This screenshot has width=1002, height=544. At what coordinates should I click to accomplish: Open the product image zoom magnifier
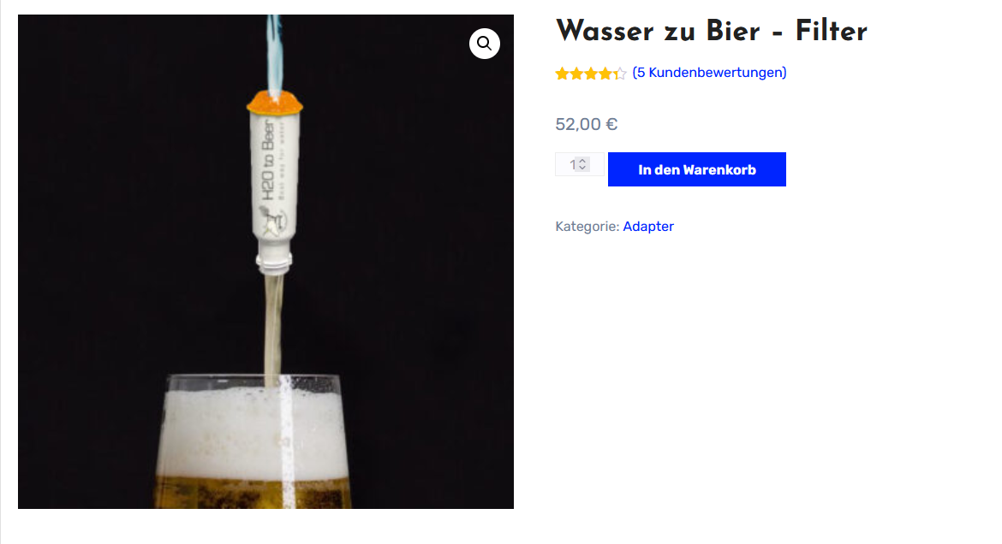485,44
